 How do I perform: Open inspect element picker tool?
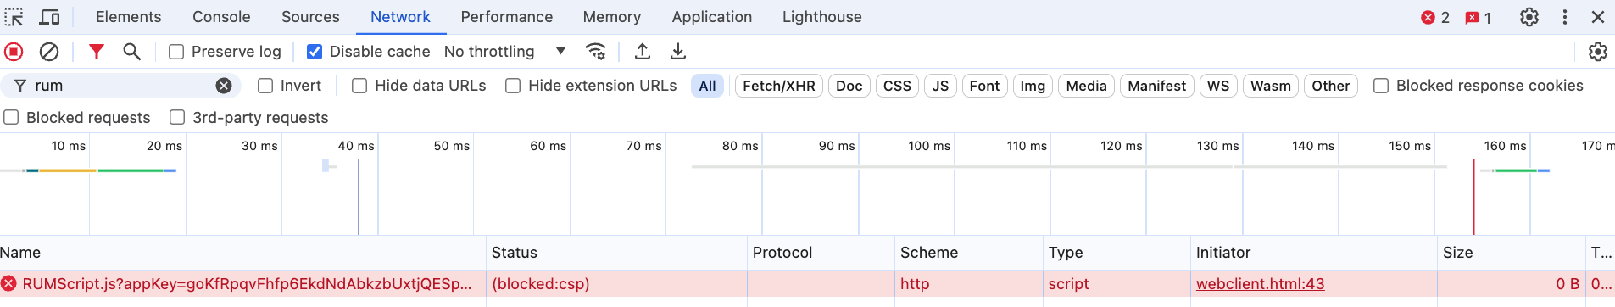[14, 17]
